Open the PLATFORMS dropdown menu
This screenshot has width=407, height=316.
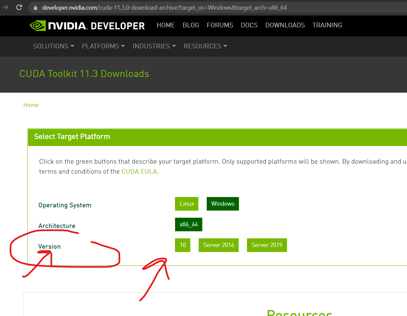(x=103, y=46)
